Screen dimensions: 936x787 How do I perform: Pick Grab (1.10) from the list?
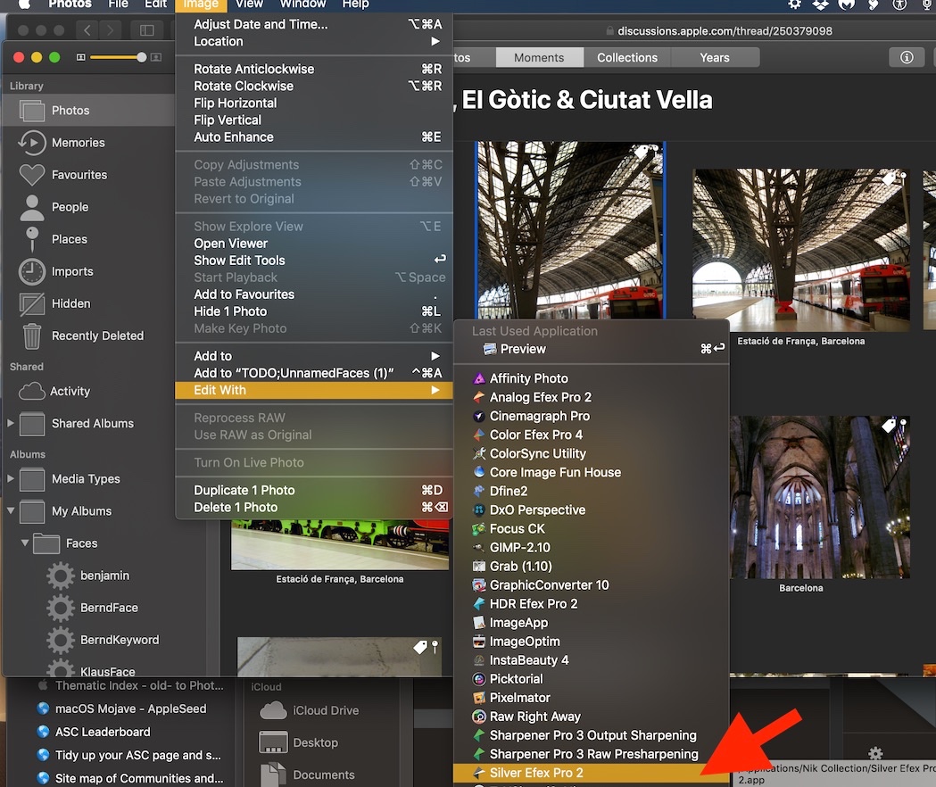point(591,566)
